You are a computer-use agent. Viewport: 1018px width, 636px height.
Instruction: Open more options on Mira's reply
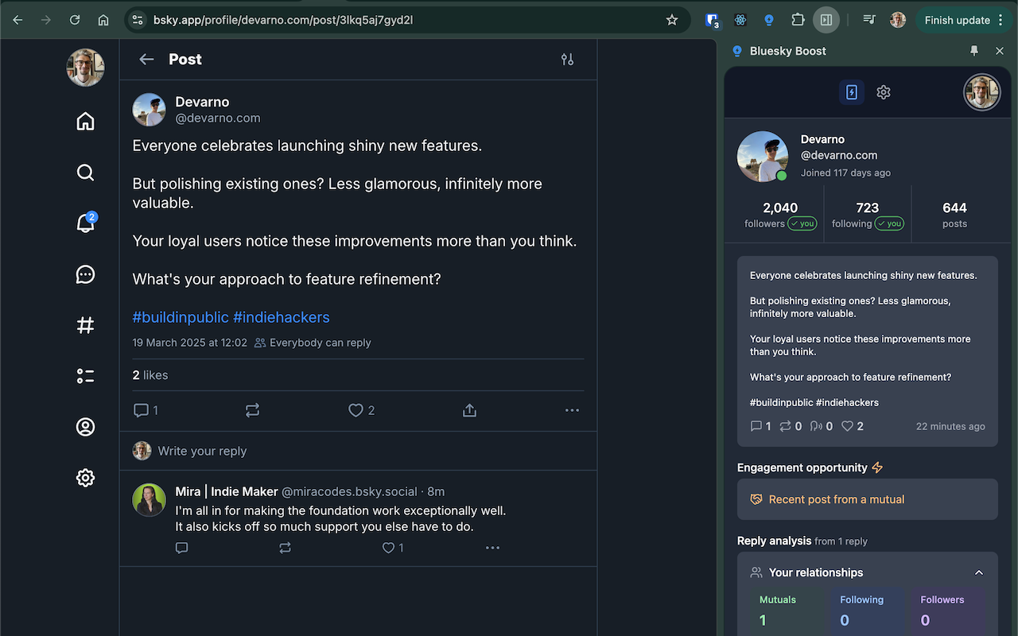[x=492, y=548]
